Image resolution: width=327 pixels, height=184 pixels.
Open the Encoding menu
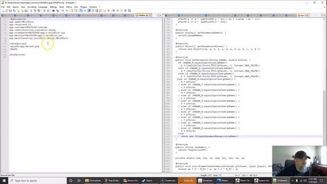(x=32, y=7)
